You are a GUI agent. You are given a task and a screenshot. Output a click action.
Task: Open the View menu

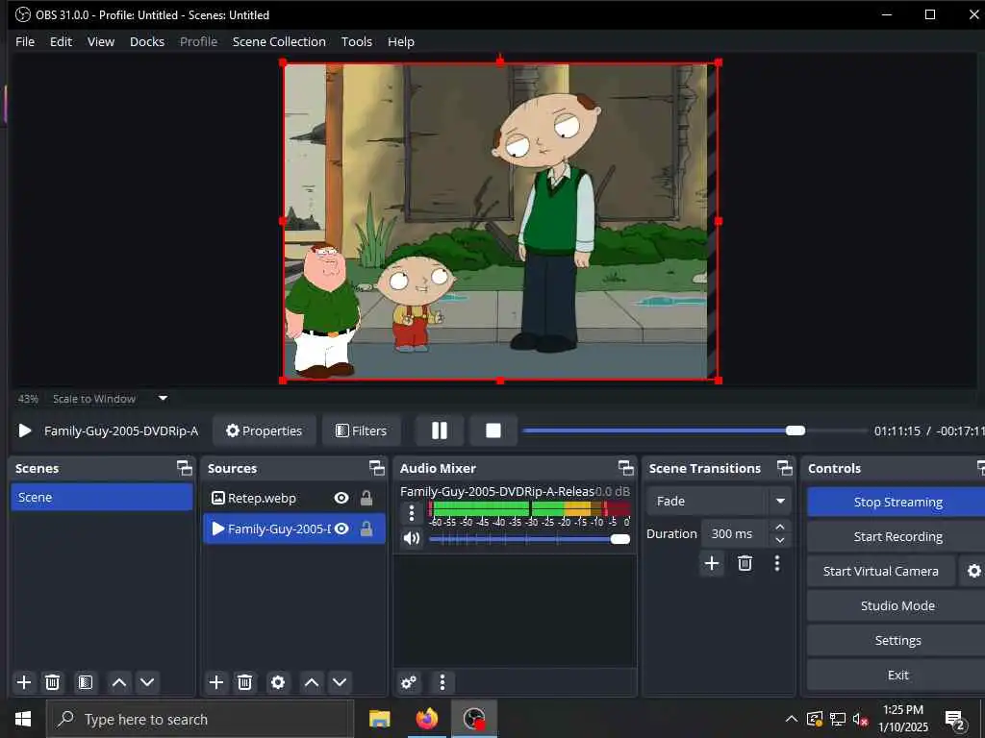coord(100,41)
